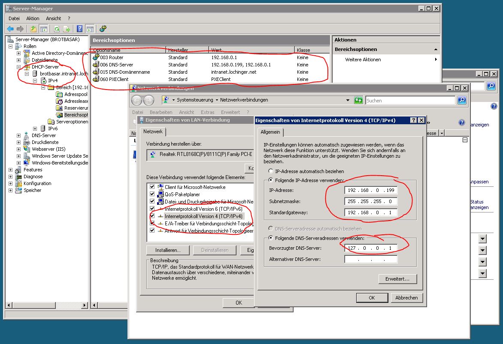
Task: Expand the DNS-Server role node
Action: click(18, 135)
